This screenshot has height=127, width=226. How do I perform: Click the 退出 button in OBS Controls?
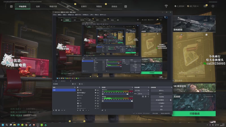(x=161, y=110)
